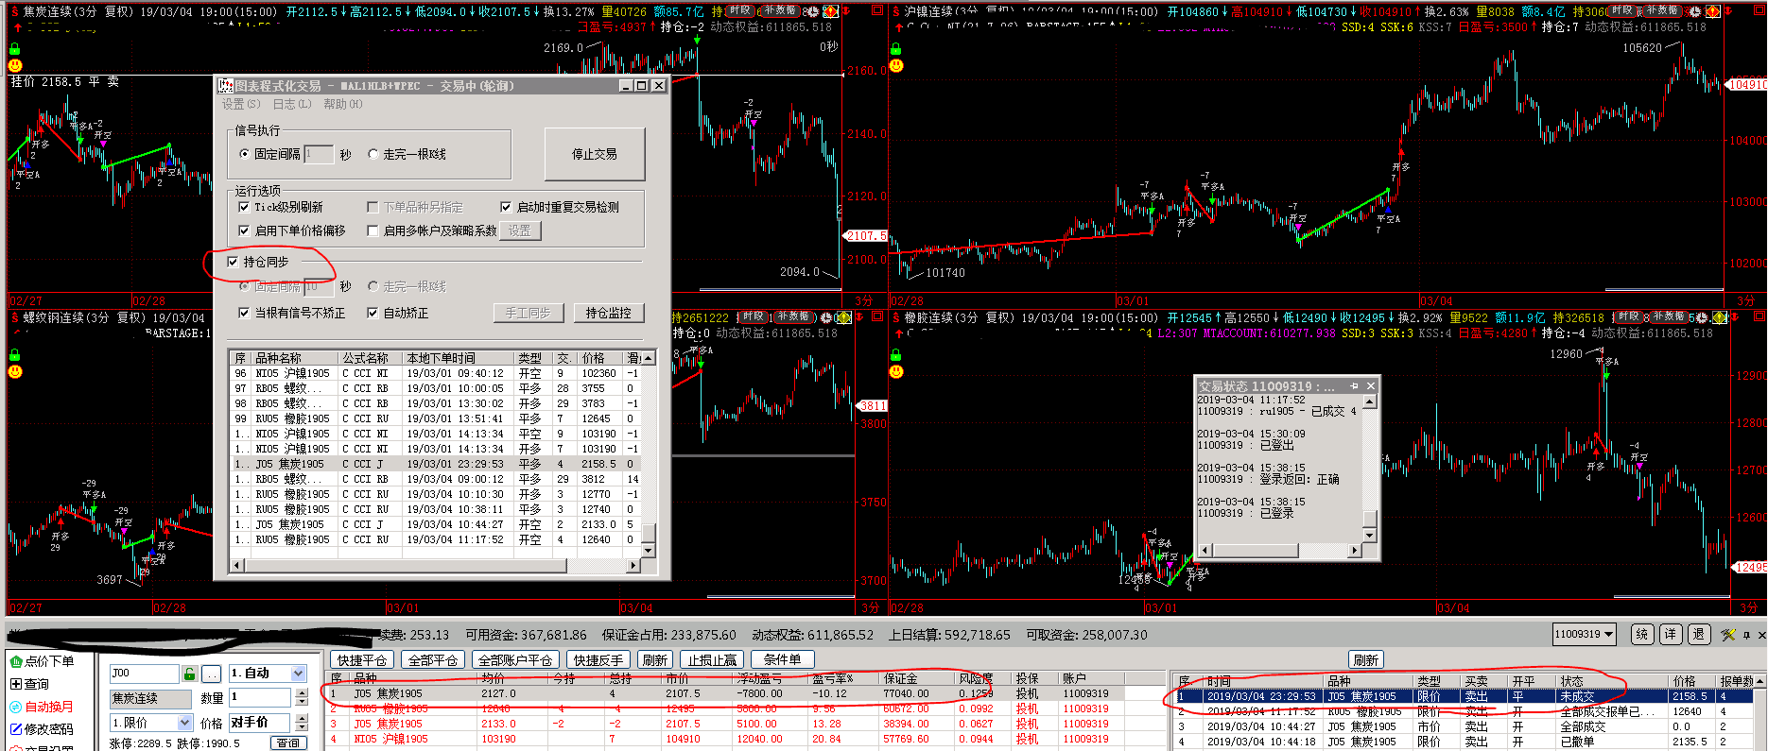
Task: Open the 1.限价 order type dropdown
Action: point(184,723)
